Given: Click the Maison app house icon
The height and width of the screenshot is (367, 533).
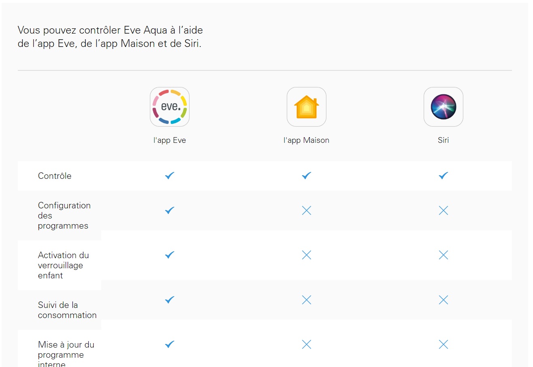Looking at the screenshot, I should 307,107.
